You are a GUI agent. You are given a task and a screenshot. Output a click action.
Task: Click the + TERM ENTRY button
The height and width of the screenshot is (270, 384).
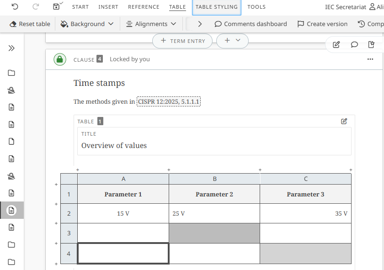coord(182,41)
